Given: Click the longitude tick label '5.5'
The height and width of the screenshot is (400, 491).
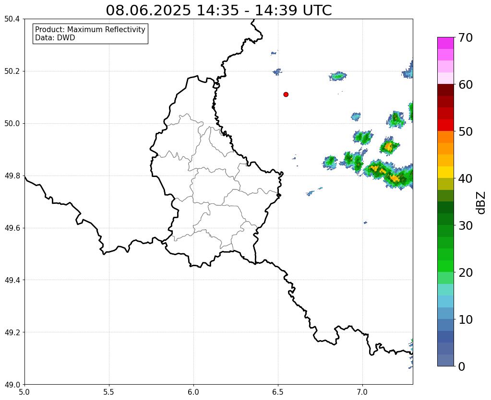Looking at the screenshot, I should click(x=109, y=392).
